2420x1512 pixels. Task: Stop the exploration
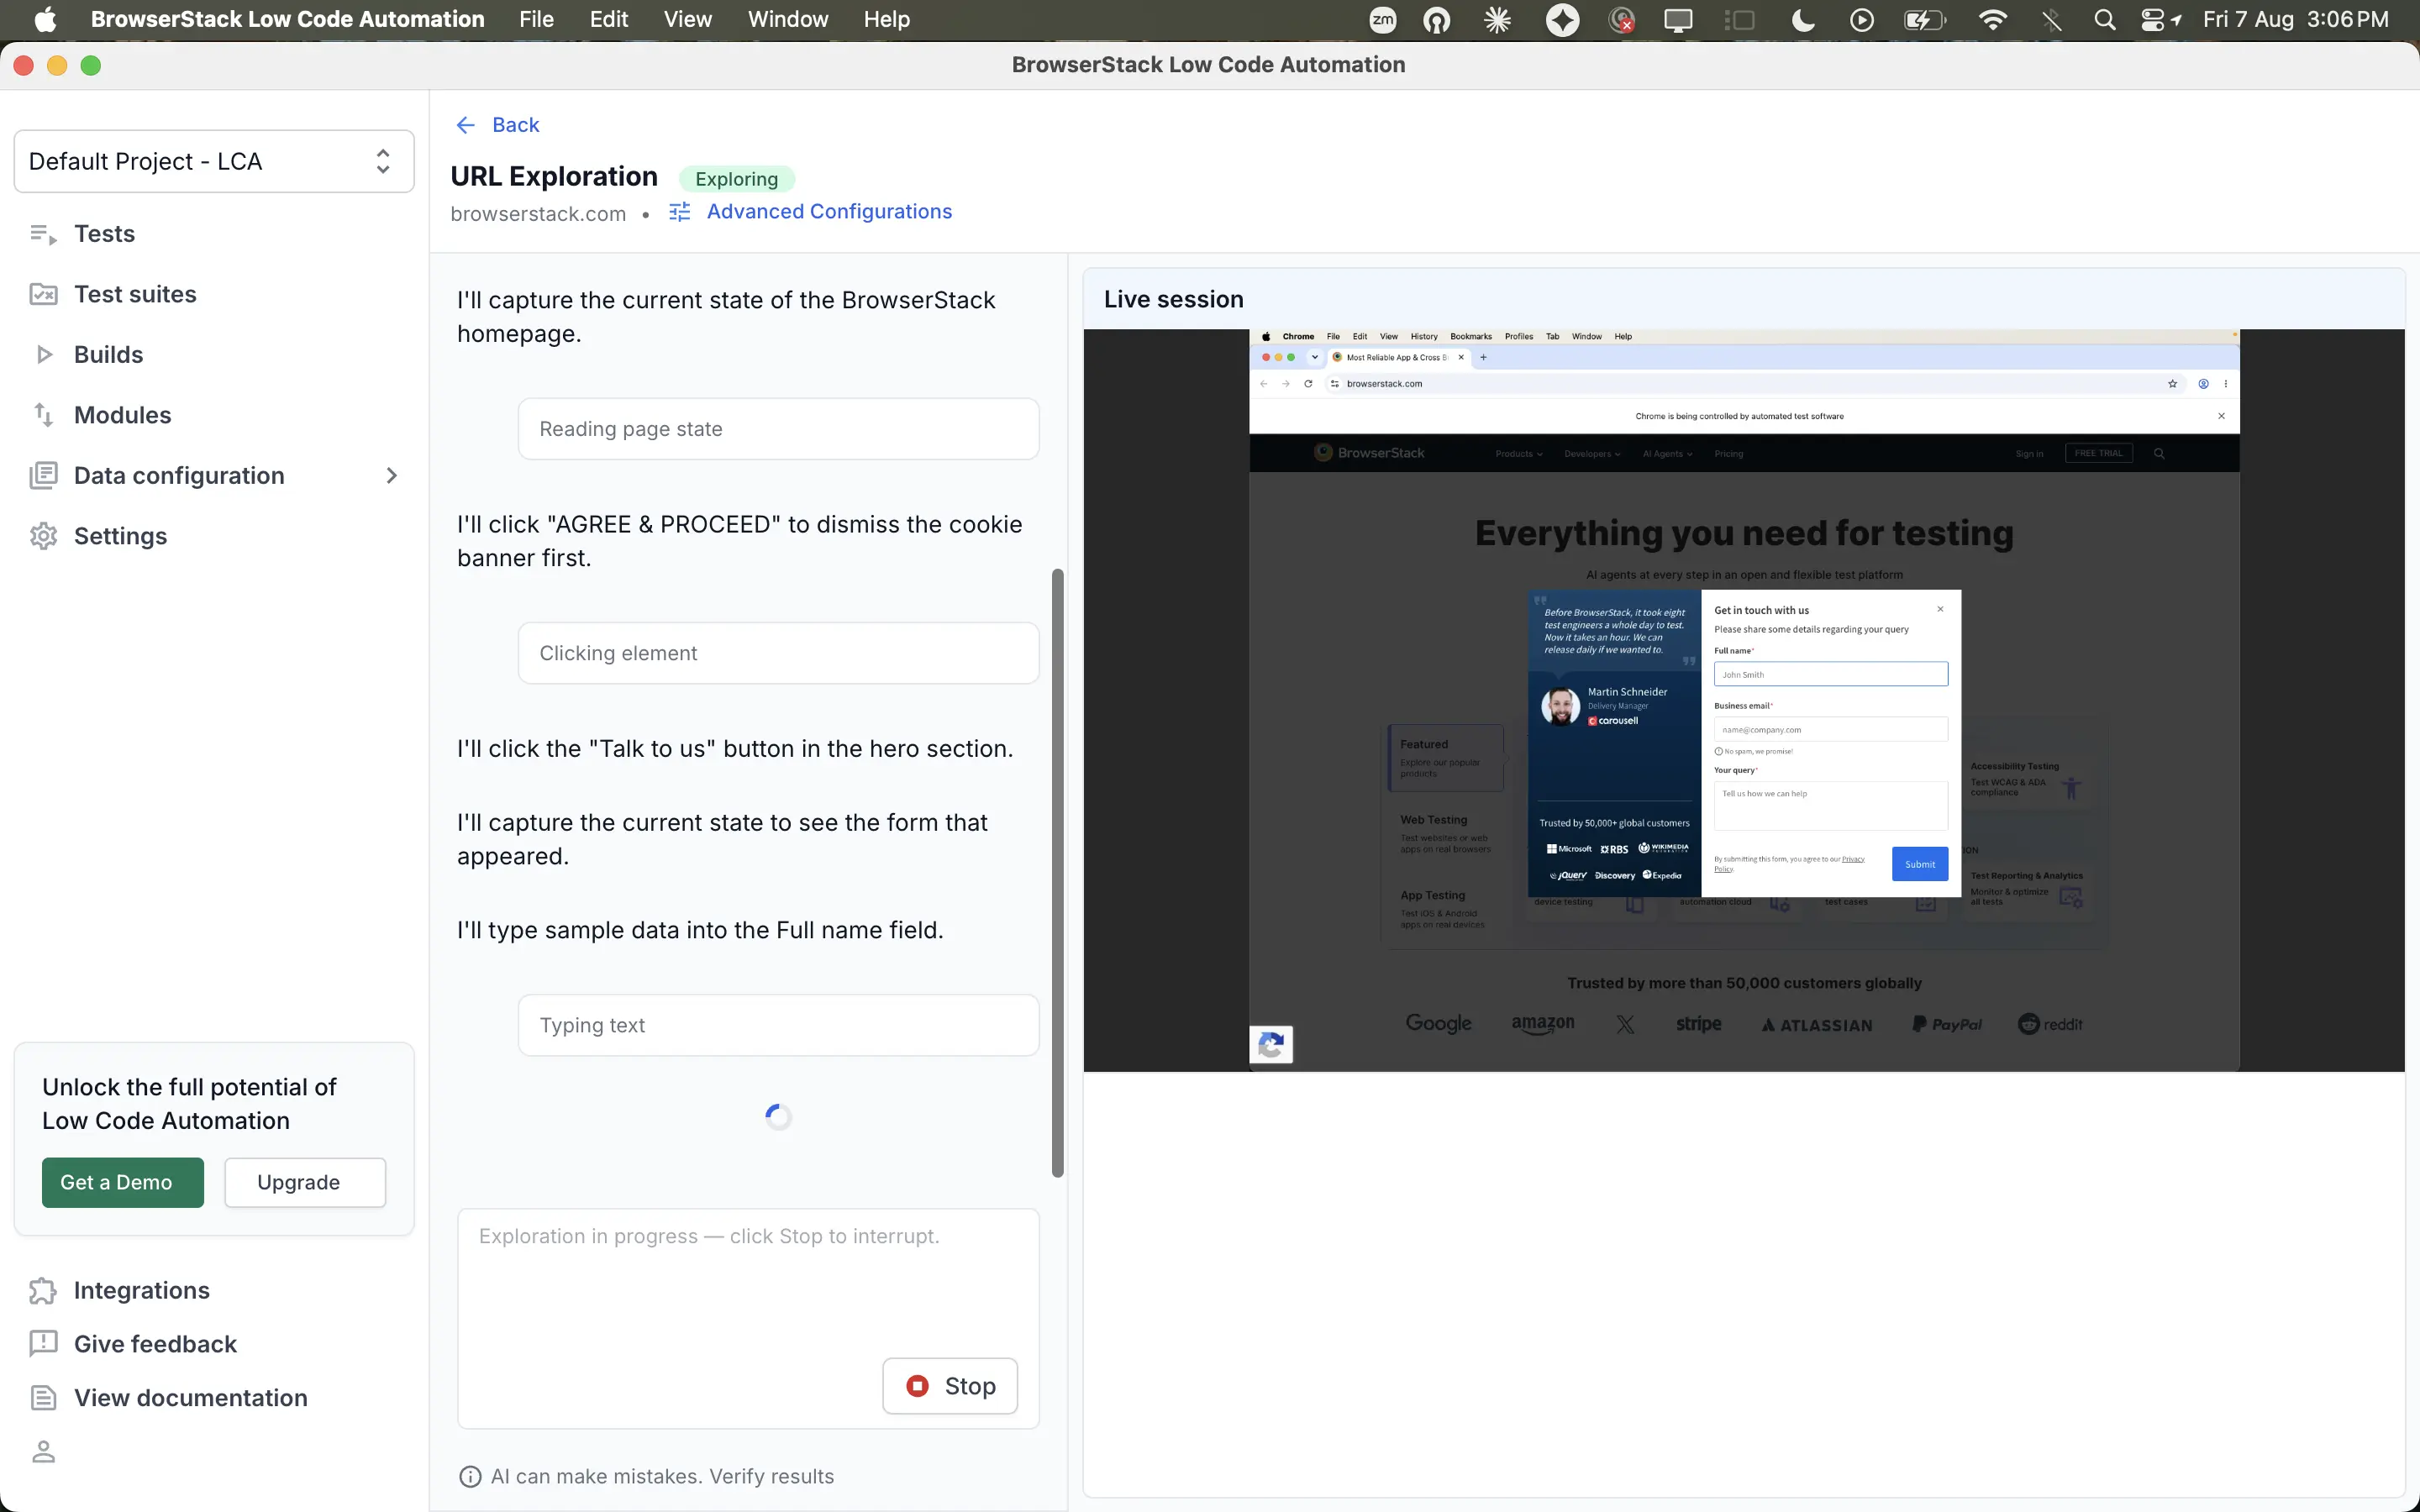(950, 1386)
